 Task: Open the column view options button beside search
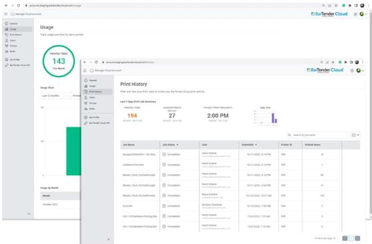355,135
